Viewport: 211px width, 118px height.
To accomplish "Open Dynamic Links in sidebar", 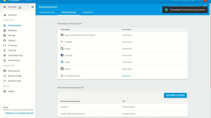I will point(15,81).
